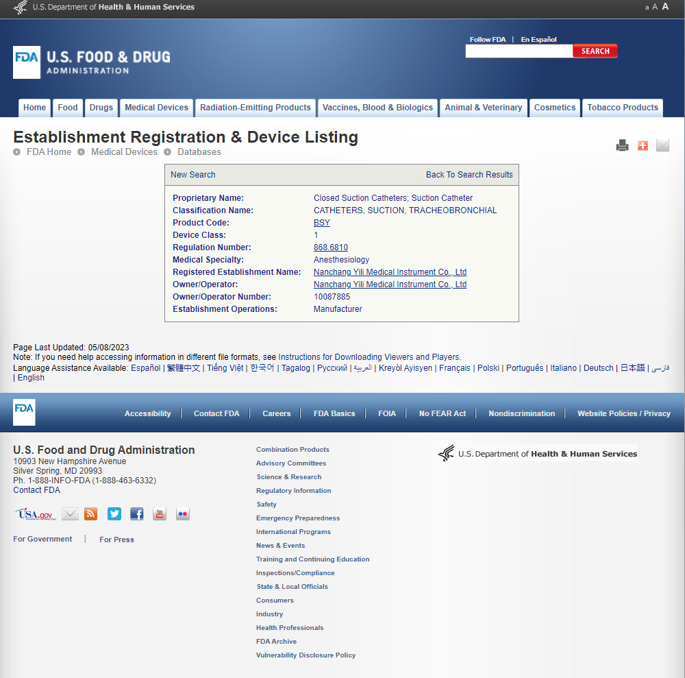Screen dimensions: 685x678
Task: Click the email envelope icon near title
Action: point(662,145)
